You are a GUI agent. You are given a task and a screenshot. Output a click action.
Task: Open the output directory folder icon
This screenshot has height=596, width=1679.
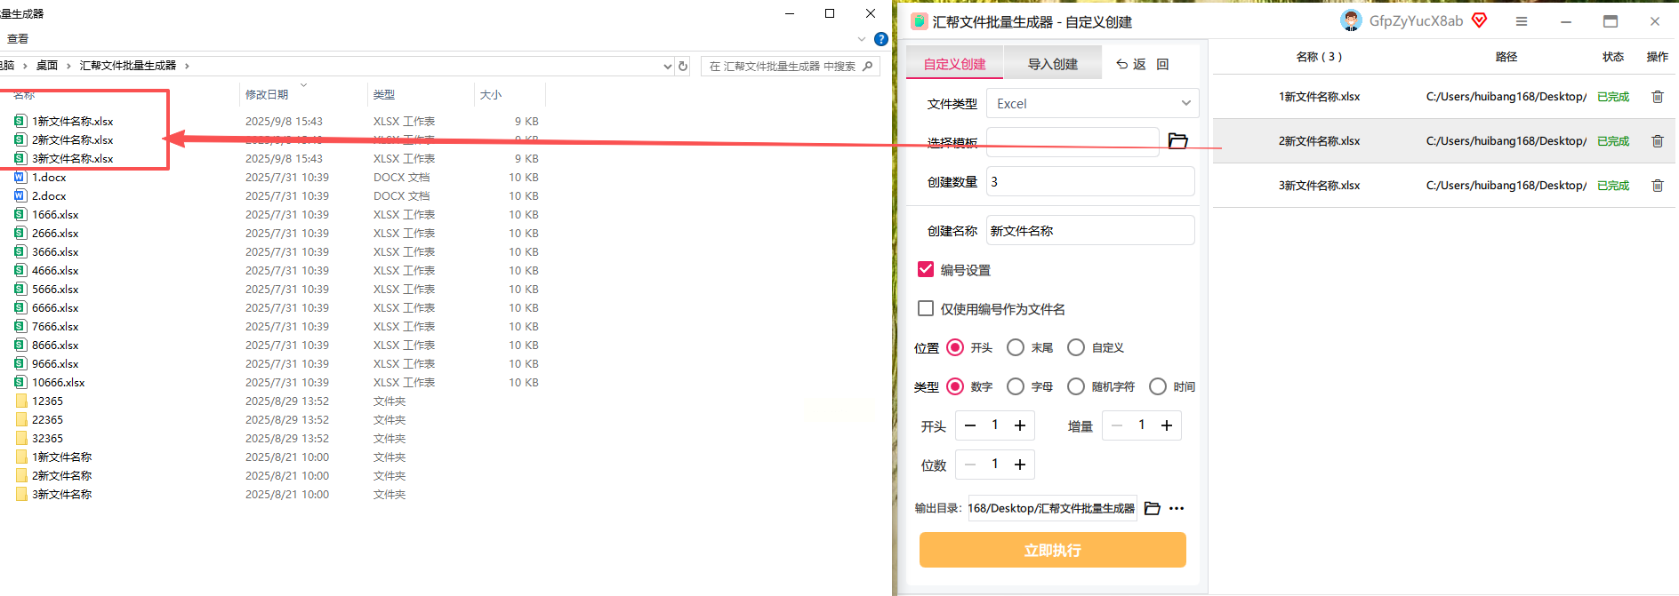pos(1153,508)
